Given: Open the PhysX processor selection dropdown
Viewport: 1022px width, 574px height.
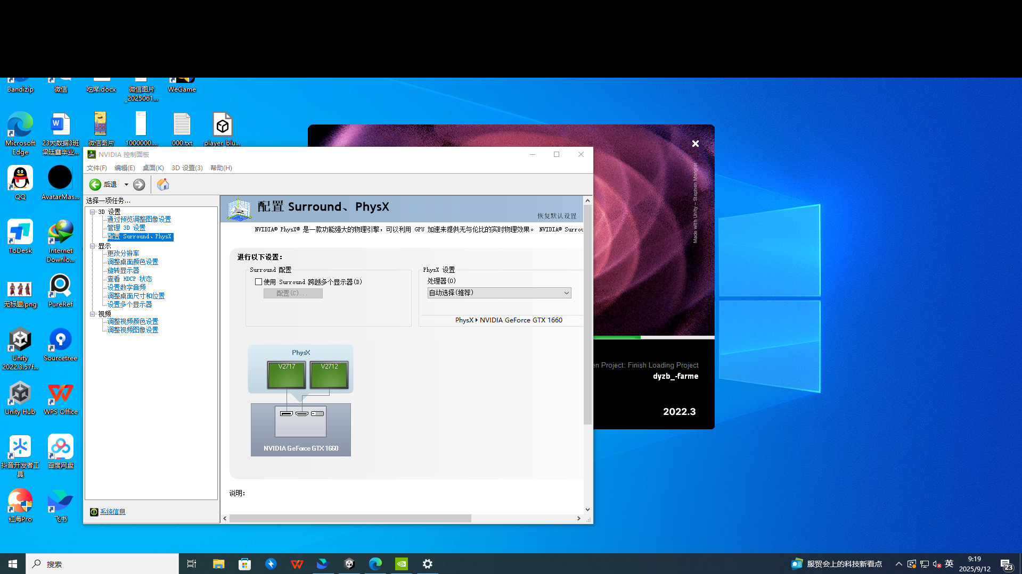Looking at the screenshot, I should [x=566, y=293].
